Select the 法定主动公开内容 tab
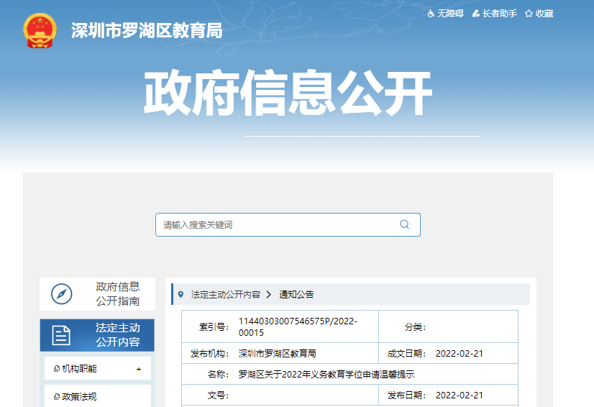The height and width of the screenshot is (407, 594). coord(118,335)
